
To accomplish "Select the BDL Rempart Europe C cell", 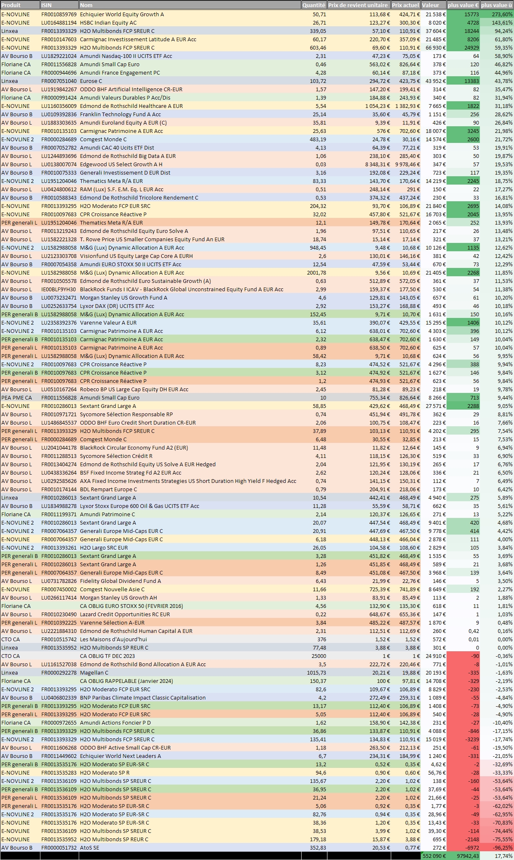I will point(190,489).
